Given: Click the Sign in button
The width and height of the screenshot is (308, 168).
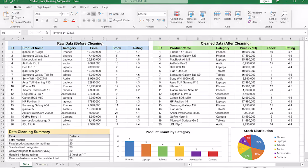Looking at the screenshot, I should tap(265, 1).
